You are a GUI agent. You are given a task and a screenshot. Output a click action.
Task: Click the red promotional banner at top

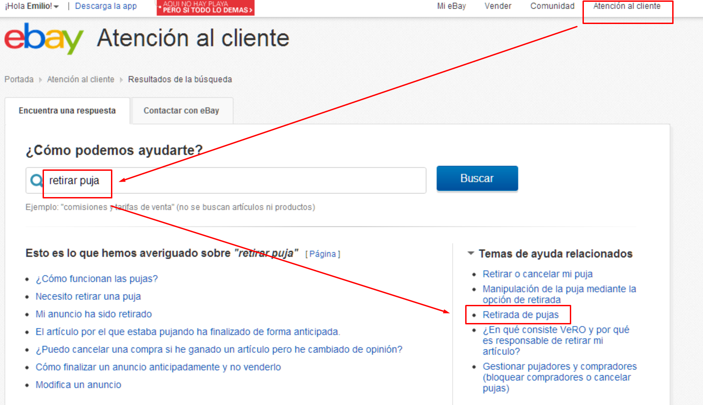point(206,7)
